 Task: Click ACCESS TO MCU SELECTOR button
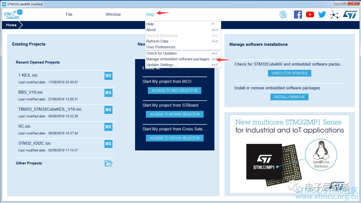(x=175, y=91)
